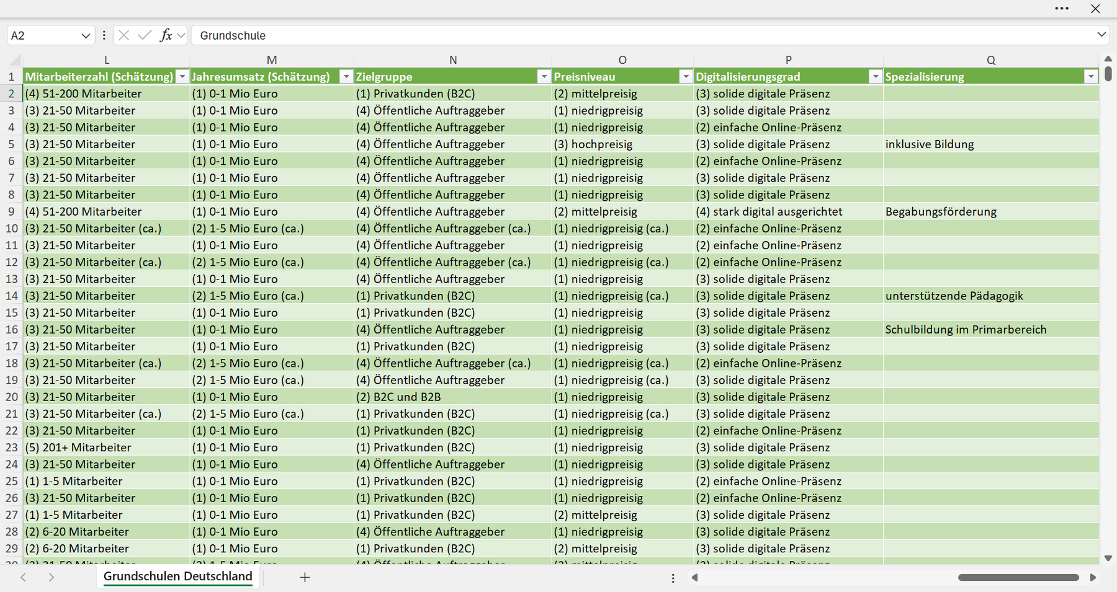Open Mitarbeiterzahl column filter dropdown
The width and height of the screenshot is (1117, 592).
pyautogui.click(x=182, y=77)
